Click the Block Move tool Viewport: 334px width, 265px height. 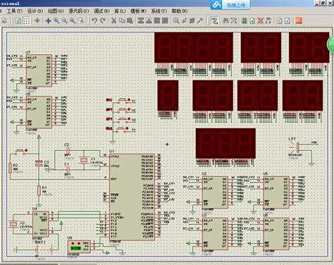click(149, 20)
